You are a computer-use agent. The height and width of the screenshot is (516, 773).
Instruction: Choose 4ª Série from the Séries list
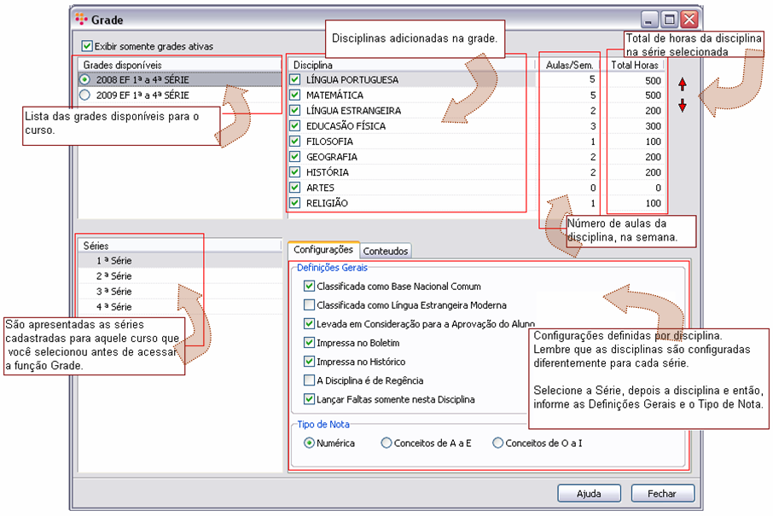pos(113,306)
